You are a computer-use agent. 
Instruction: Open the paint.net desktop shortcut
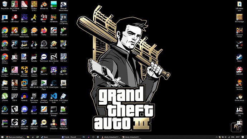(x=24, y=58)
